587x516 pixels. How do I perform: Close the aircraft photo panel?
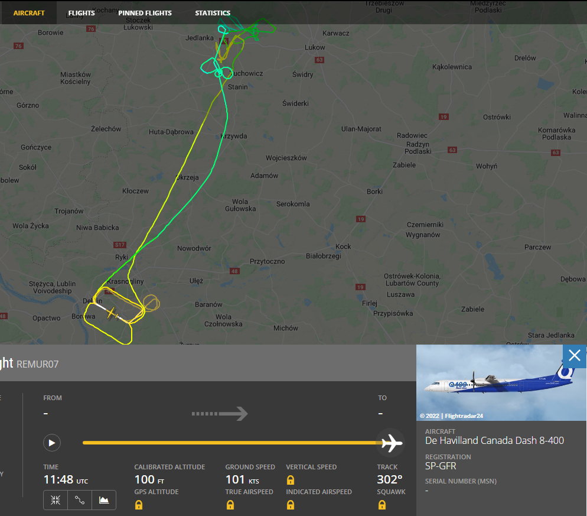pos(575,355)
